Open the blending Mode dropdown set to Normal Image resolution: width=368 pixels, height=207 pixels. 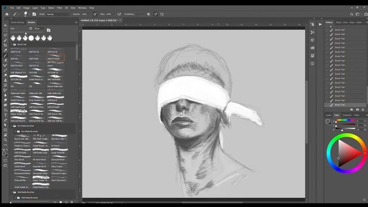pos(58,14)
